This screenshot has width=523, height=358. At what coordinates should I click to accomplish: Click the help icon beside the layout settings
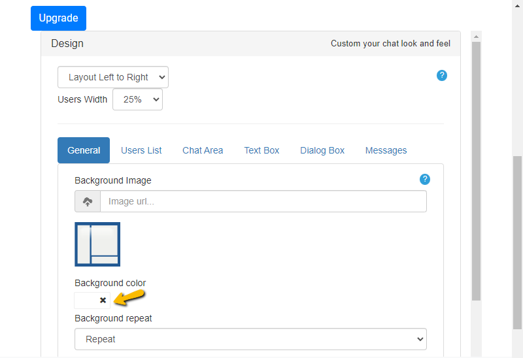coord(442,75)
